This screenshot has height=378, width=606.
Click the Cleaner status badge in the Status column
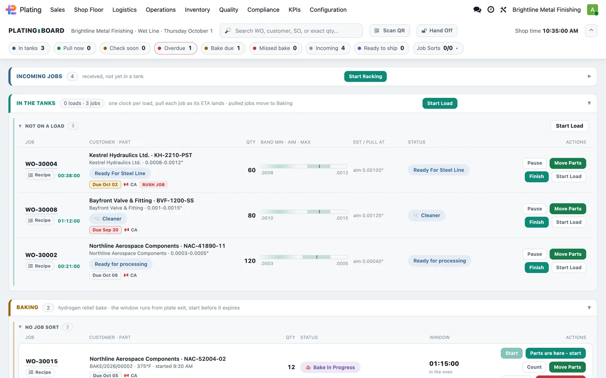[x=427, y=215]
